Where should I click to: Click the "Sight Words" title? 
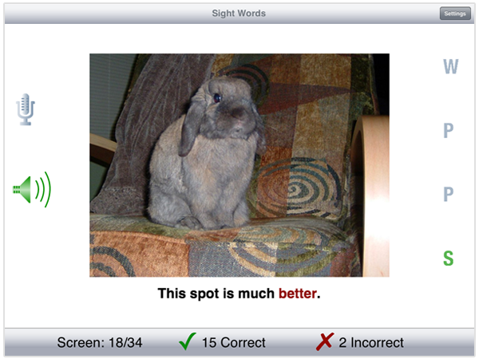tap(239, 13)
